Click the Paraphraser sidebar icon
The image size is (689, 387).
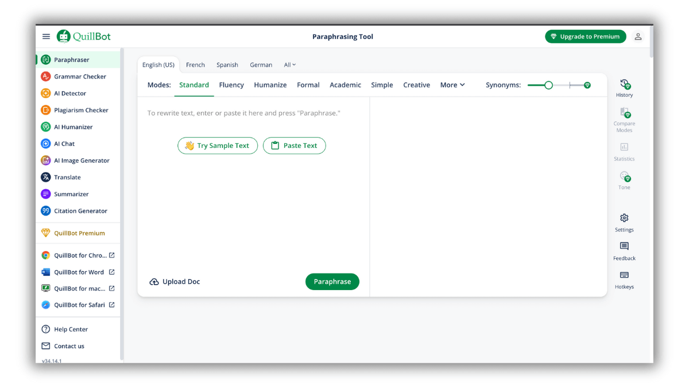pyautogui.click(x=46, y=60)
